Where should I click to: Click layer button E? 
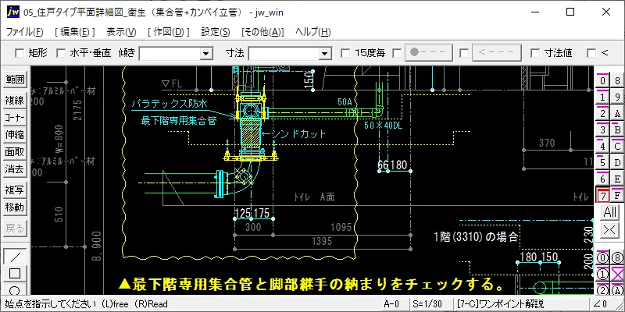pos(617,179)
